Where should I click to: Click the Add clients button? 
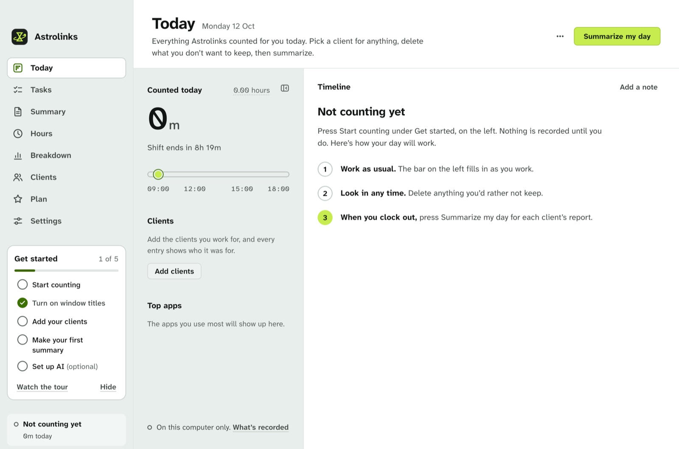pyautogui.click(x=174, y=271)
